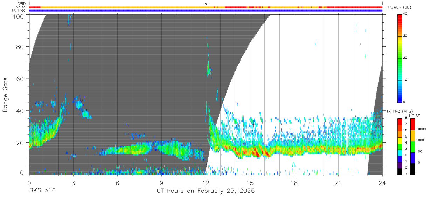The height and width of the screenshot is (198, 430).
Task: Click the CPID label at top left
Action: (x=21, y=4)
